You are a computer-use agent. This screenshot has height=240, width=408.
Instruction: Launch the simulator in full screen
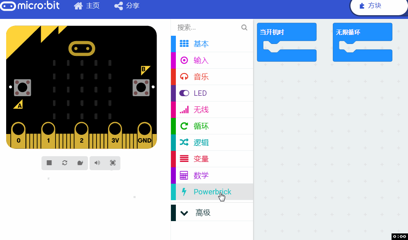click(x=113, y=163)
